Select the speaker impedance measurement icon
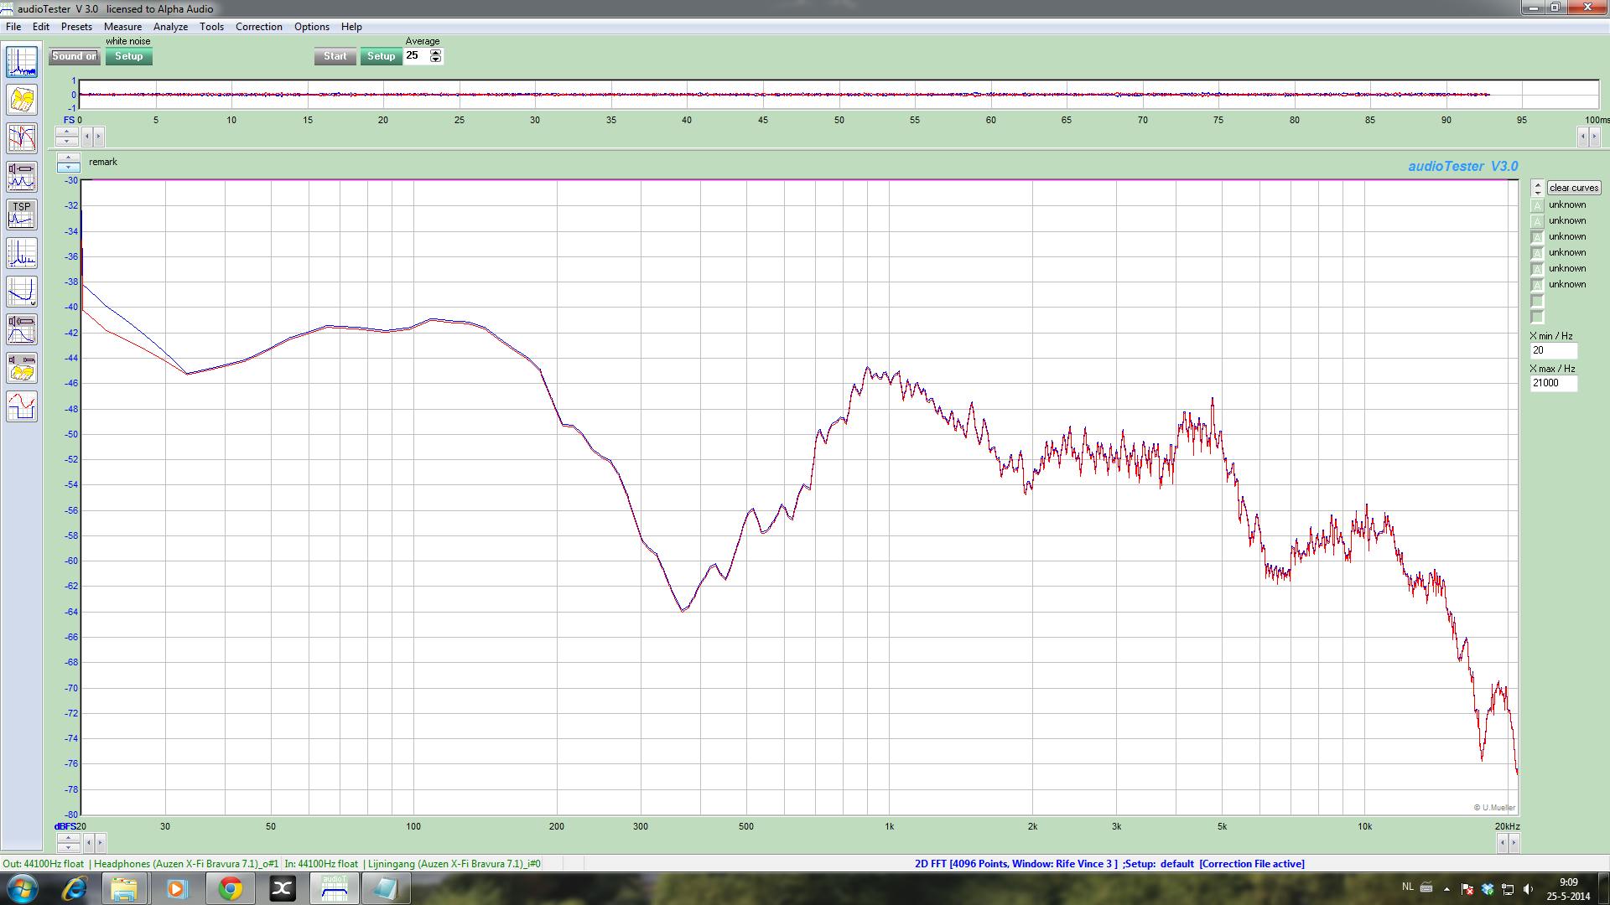Image resolution: width=1610 pixels, height=905 pixels. click(22, 177)
